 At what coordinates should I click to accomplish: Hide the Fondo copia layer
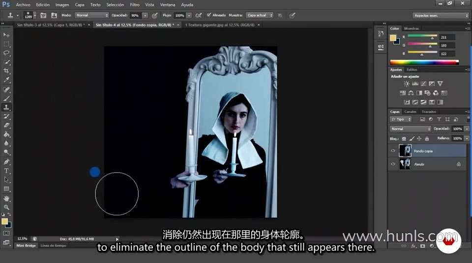point(393,151)
